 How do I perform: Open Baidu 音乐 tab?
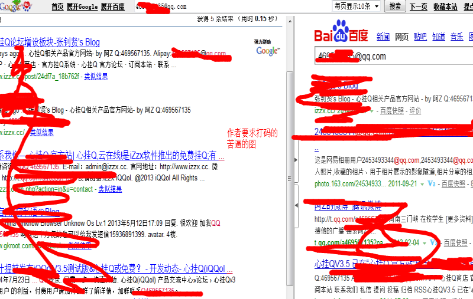(457, 37)
